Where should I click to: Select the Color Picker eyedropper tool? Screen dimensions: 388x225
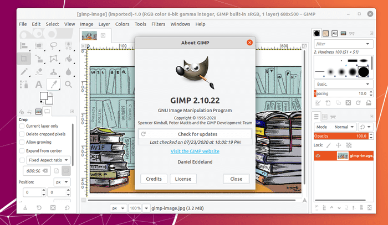click(54, 85)
